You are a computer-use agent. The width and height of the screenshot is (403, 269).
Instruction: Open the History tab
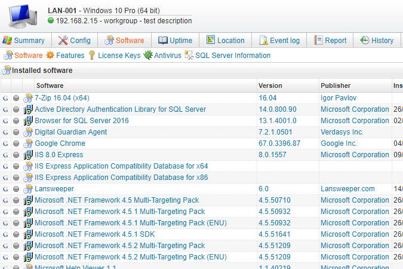(377, 41)
